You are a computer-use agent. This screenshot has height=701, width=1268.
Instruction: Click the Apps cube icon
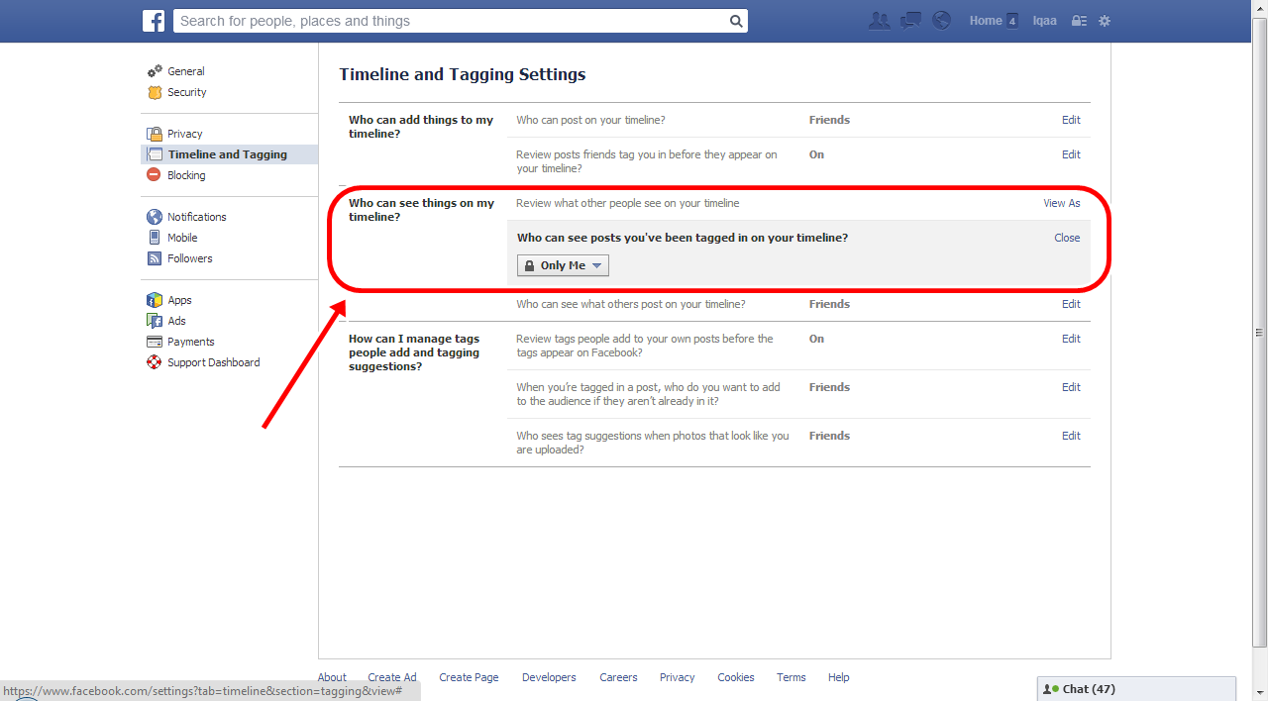pyautogui.click(x=155, y=300)
